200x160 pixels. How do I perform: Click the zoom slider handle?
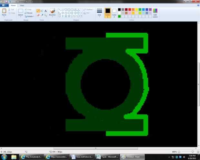[192, 152]
